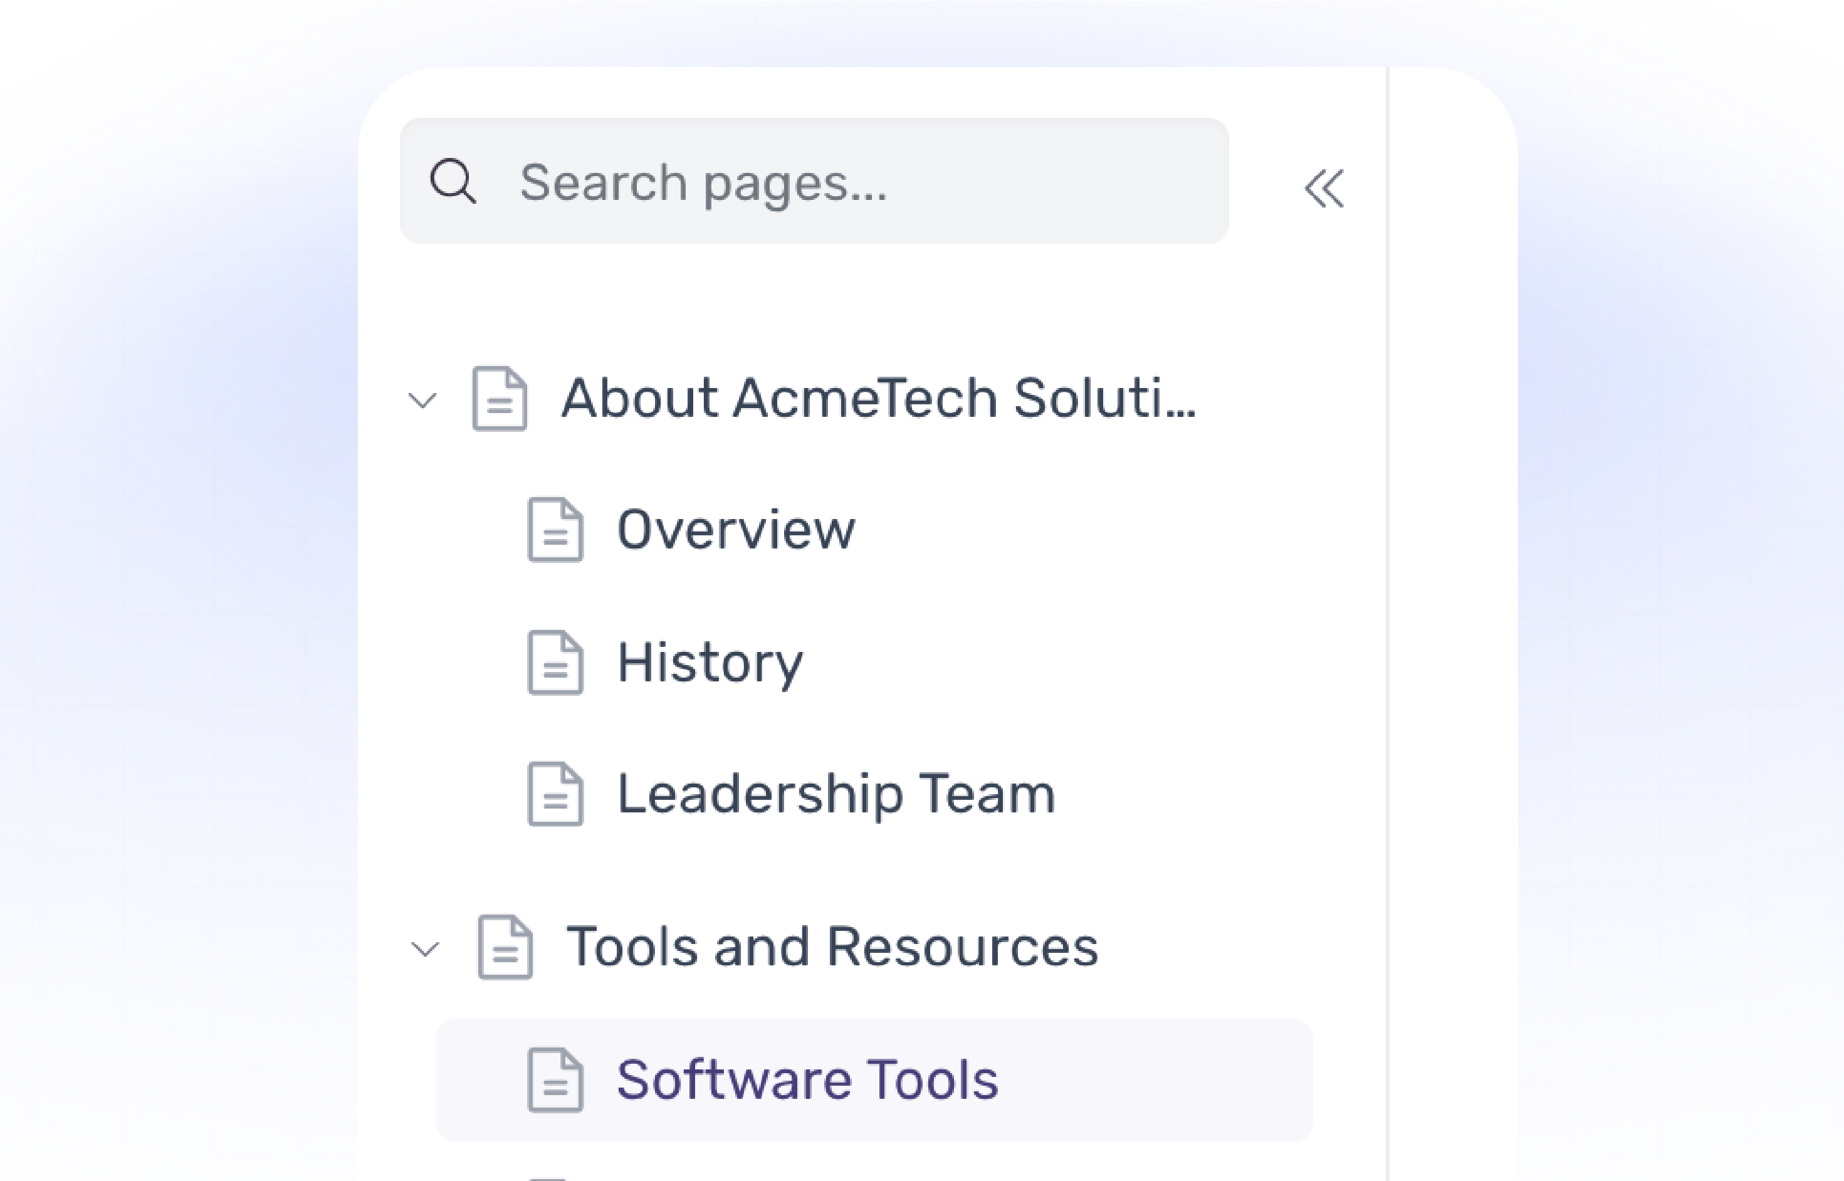Open the Leadership Team page

(835, 794)
